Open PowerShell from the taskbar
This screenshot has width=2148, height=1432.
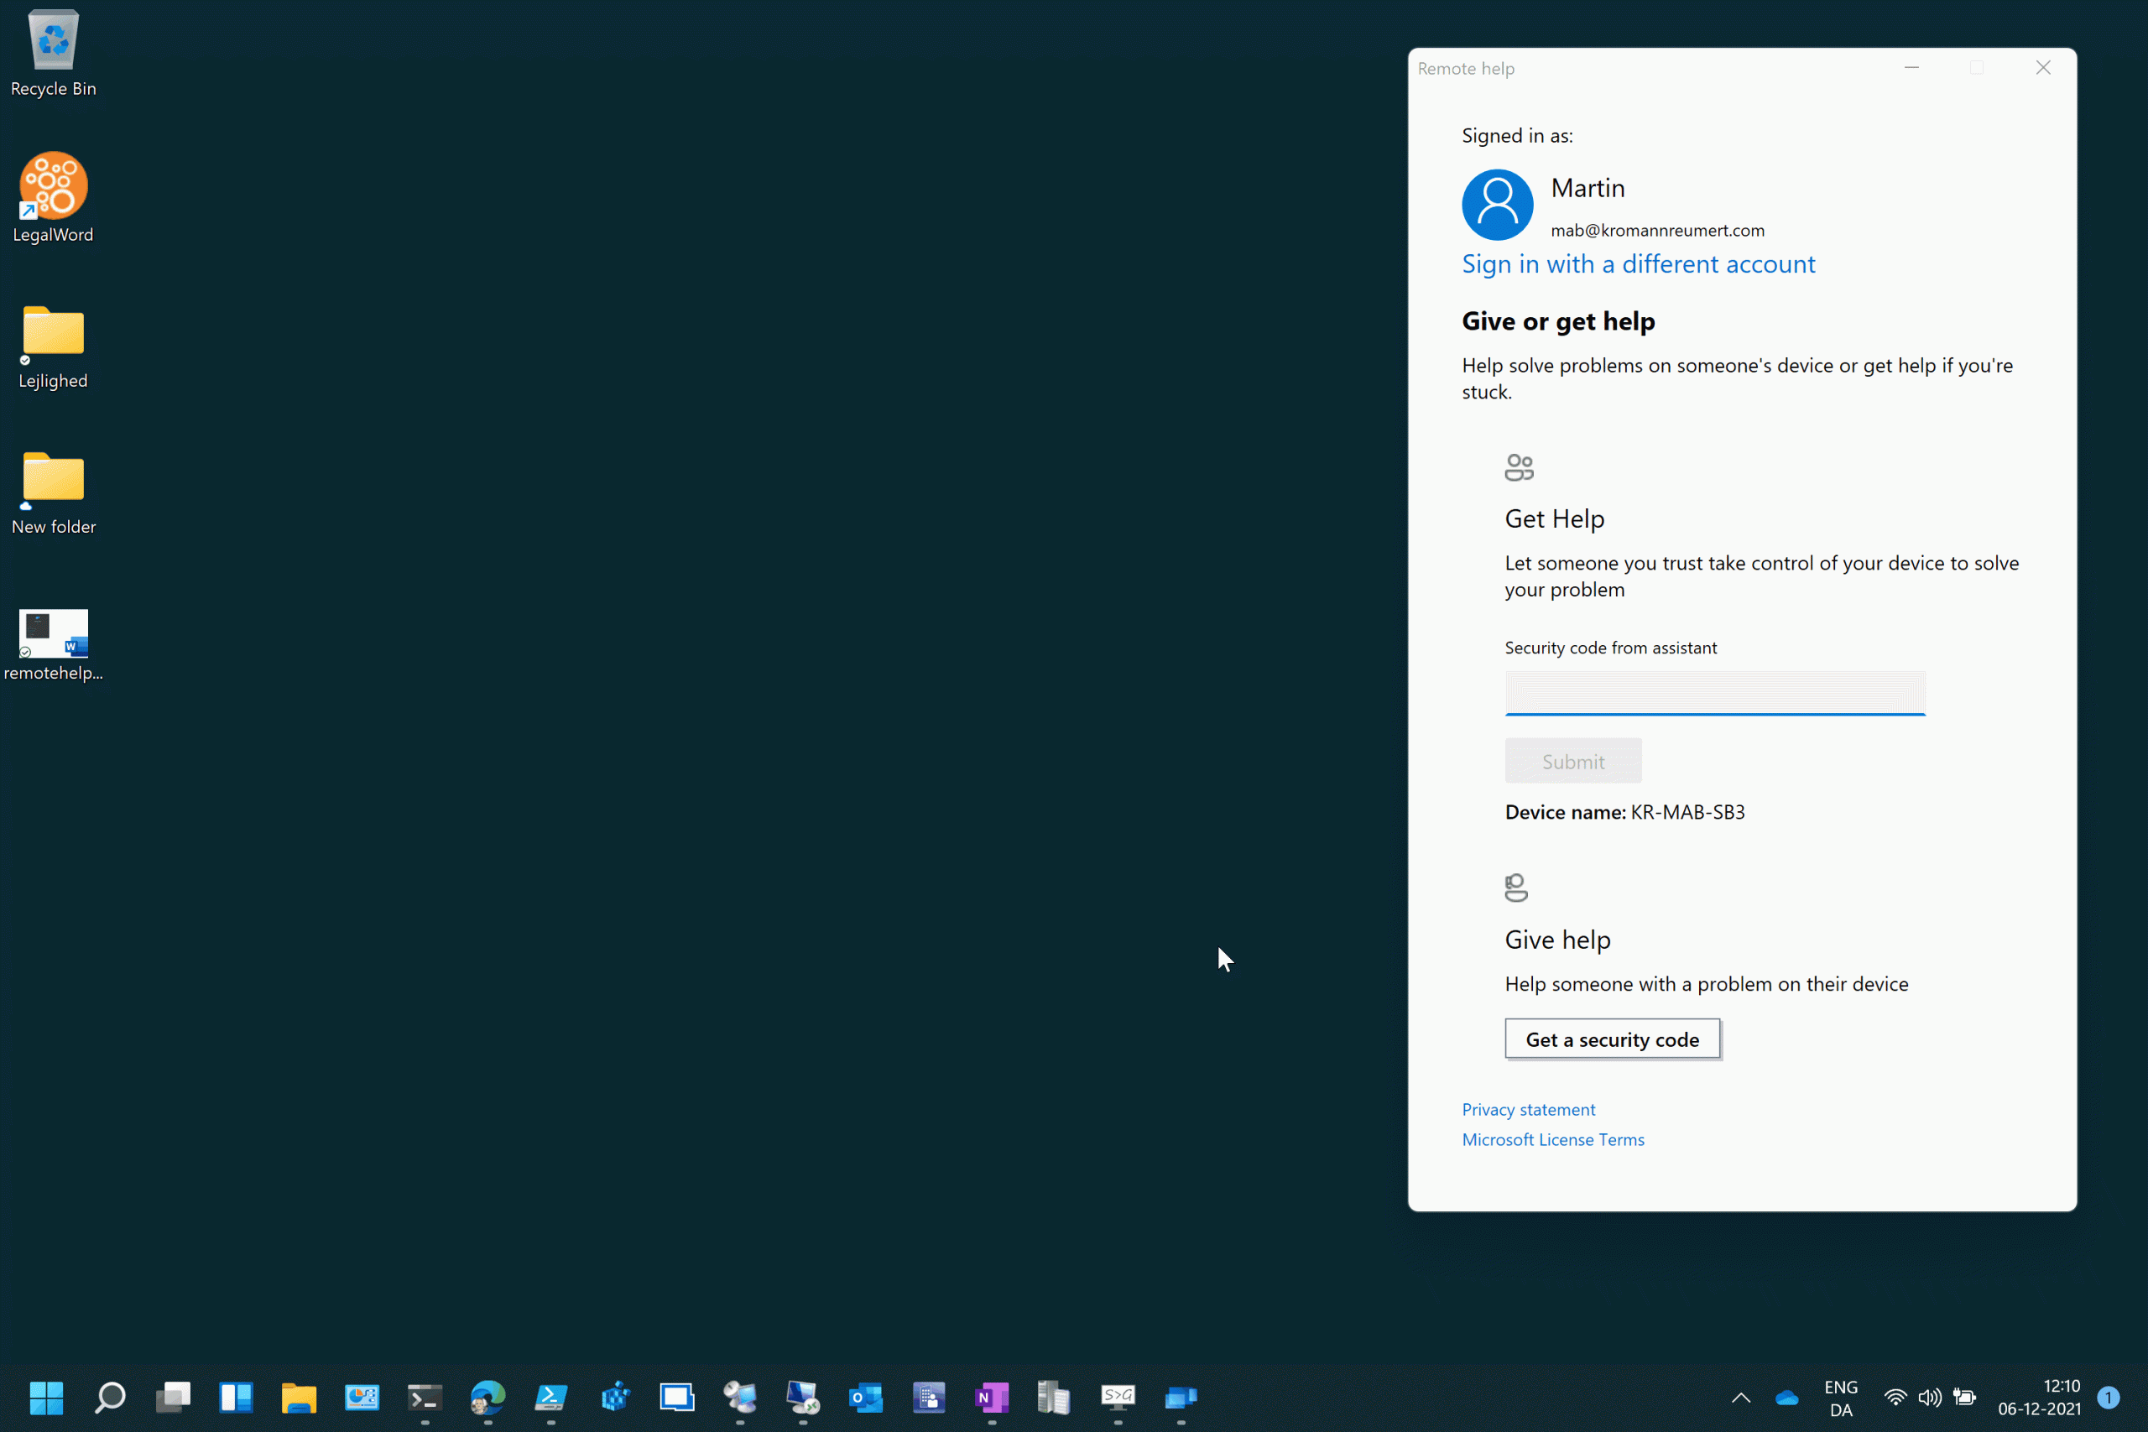550,1397
